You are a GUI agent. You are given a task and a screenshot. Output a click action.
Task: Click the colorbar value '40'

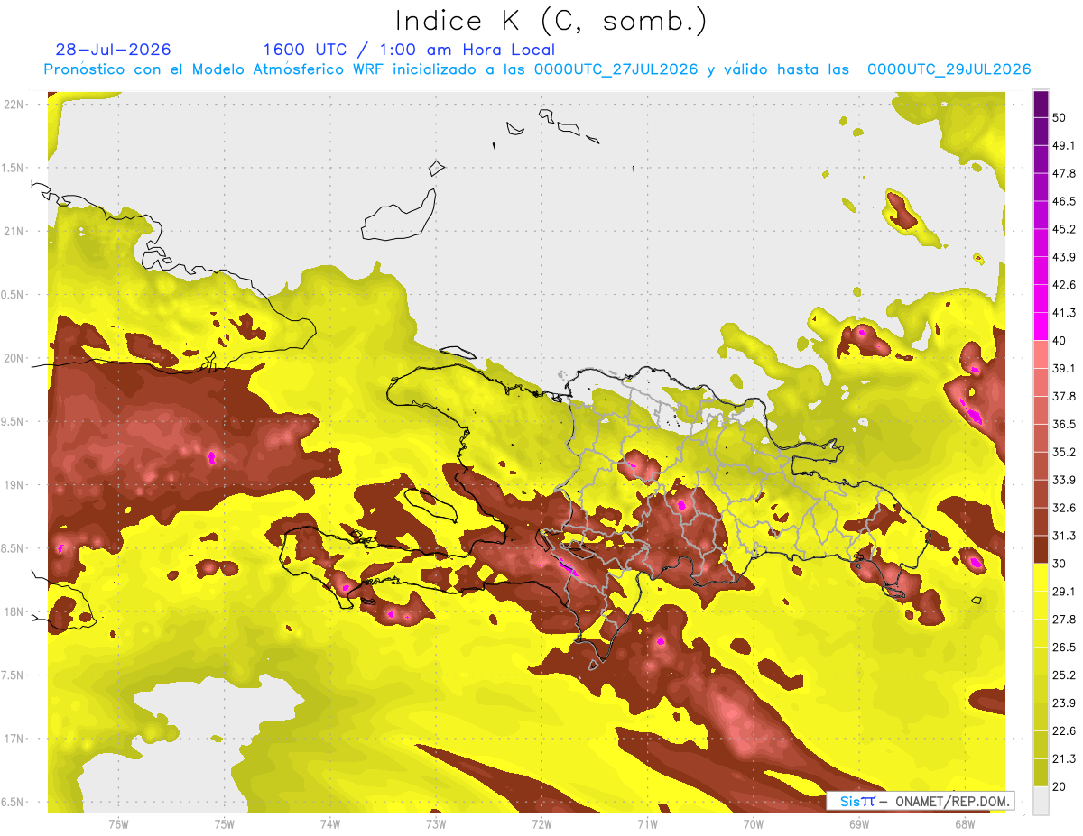click(x=1060, y=341)
